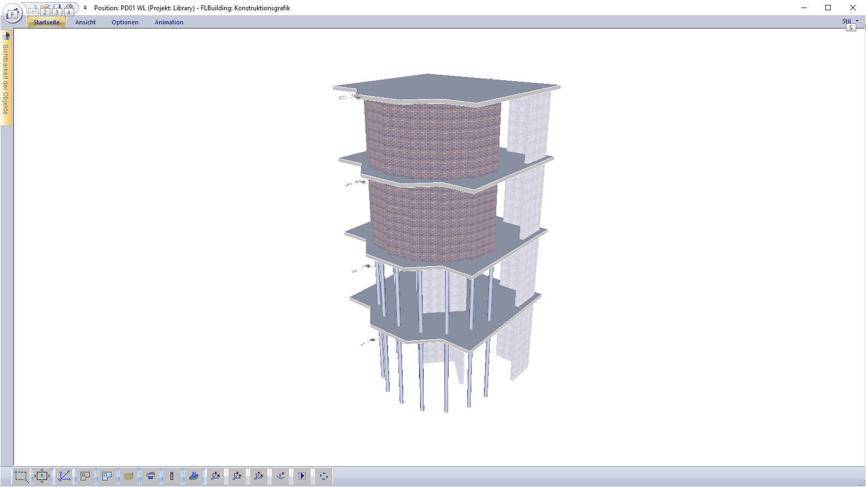
Task: Click the play animation button
Action: click(302, 476)
